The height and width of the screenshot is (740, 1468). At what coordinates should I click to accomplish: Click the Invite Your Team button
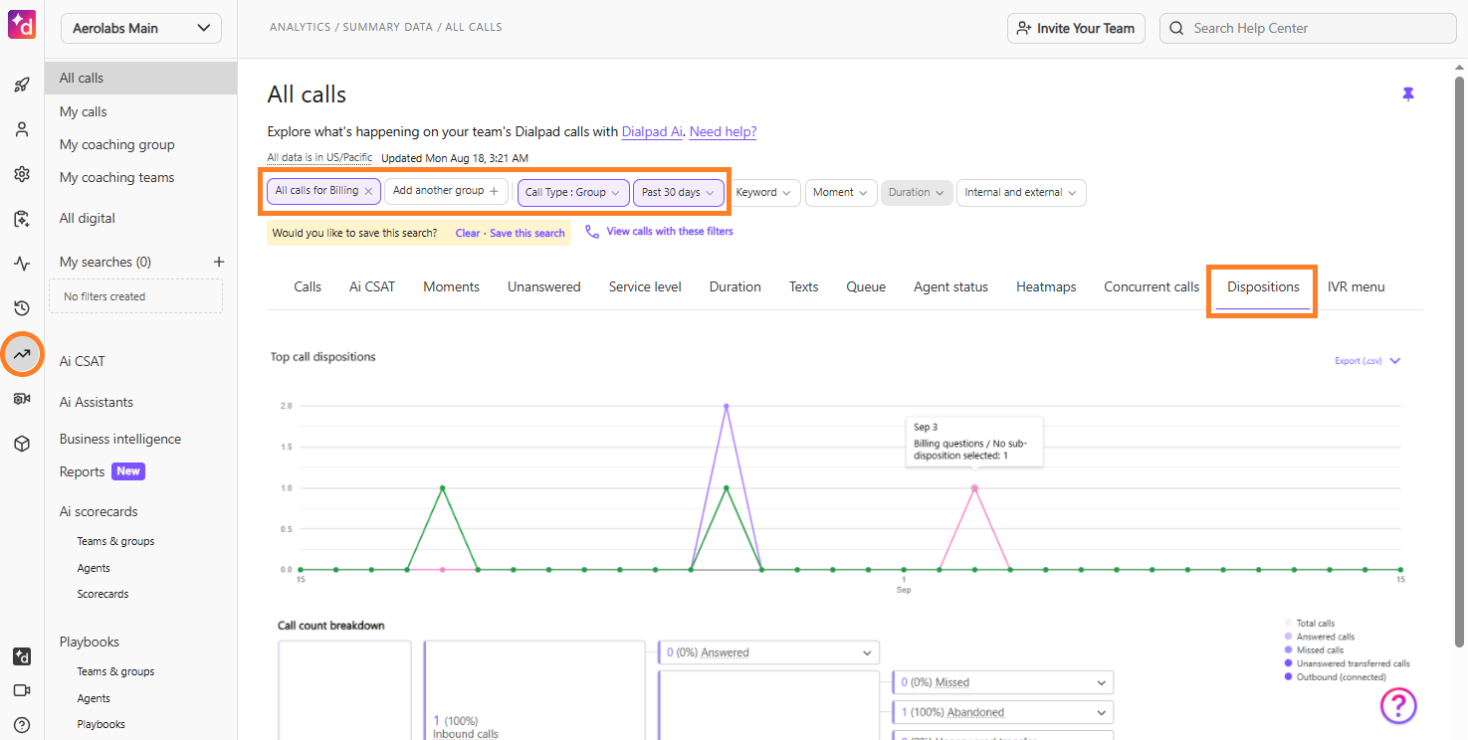click(1076, 28)
